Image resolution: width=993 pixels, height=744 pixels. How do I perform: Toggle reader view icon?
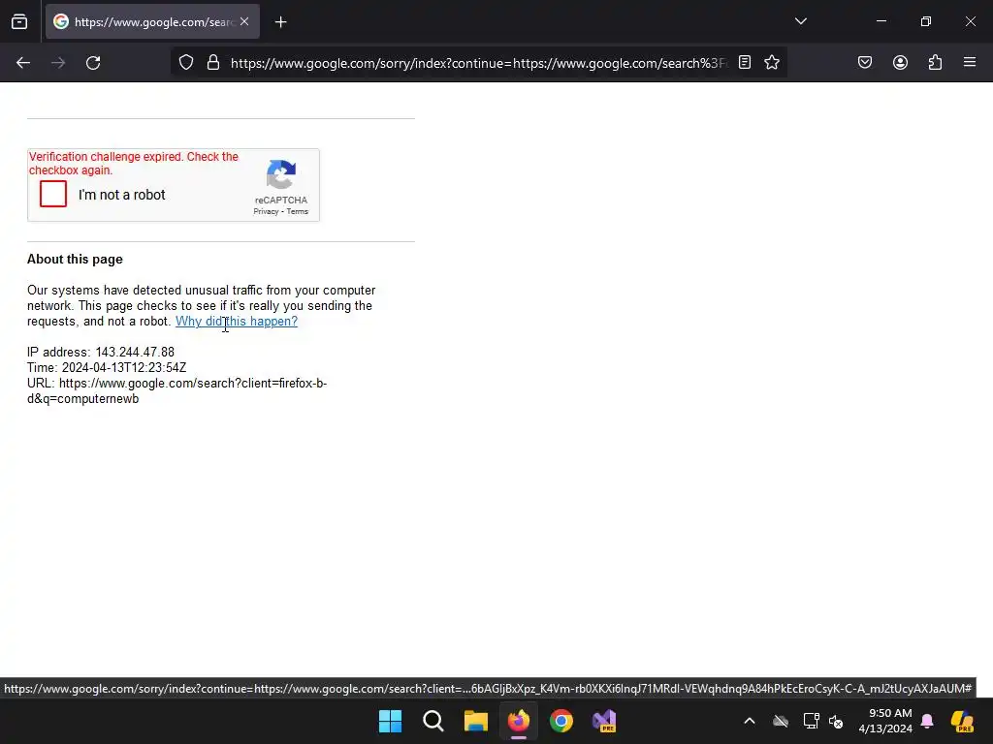745,63
